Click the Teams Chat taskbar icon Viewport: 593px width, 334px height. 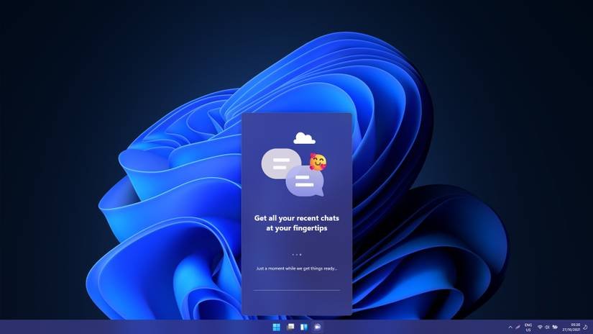(317, 328)
